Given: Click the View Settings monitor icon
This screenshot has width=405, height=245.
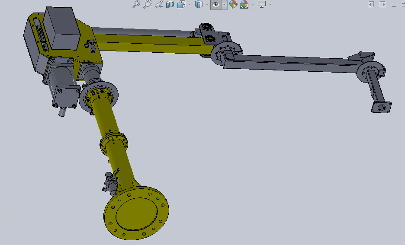Looking at the screenshot, I should [262, 4].
